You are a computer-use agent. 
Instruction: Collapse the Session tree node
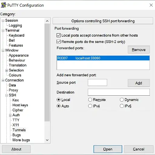3,21
